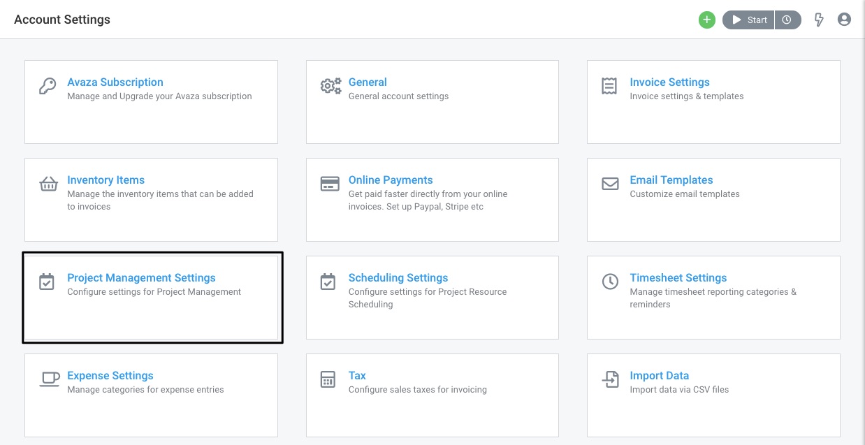The image size is (865, 445).
Task: Click the 'Get paid faster directly' description text
Action: pyautogui.click(x=428, y=200)
